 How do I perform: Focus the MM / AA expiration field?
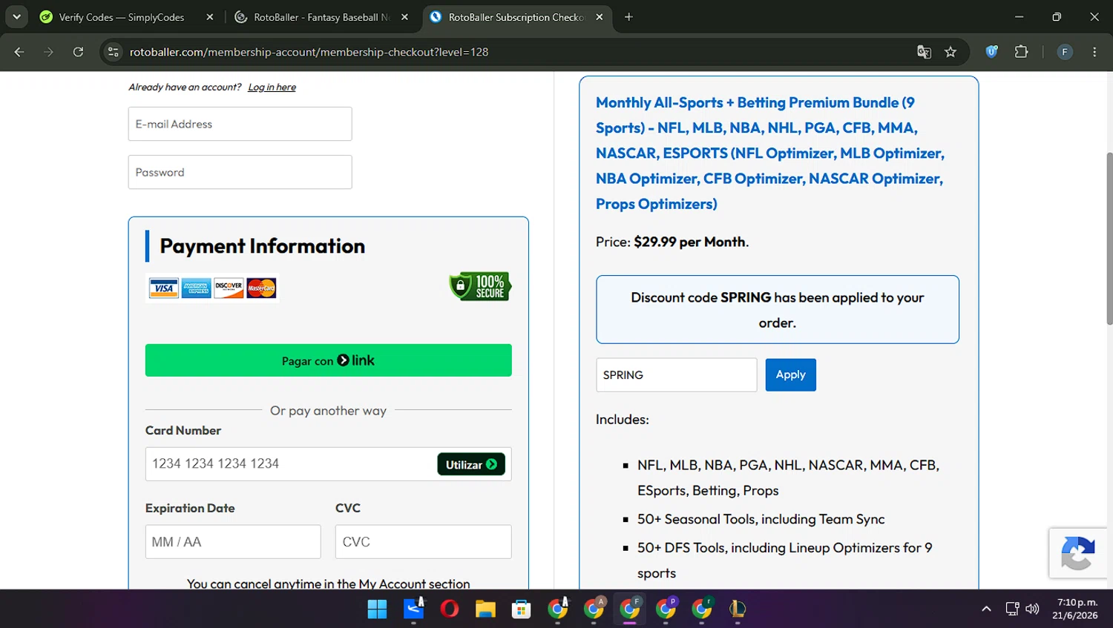[233, 542]
